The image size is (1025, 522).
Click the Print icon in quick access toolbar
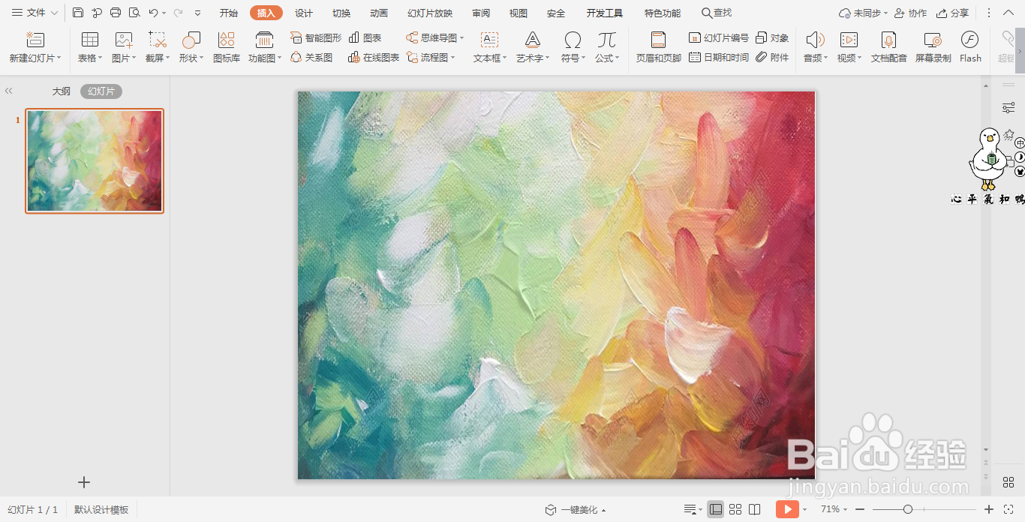coord(116,13)
